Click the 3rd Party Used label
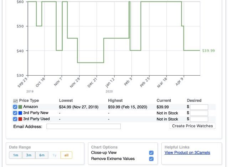Viewport: 228px width, 167px height. point(36,119)
